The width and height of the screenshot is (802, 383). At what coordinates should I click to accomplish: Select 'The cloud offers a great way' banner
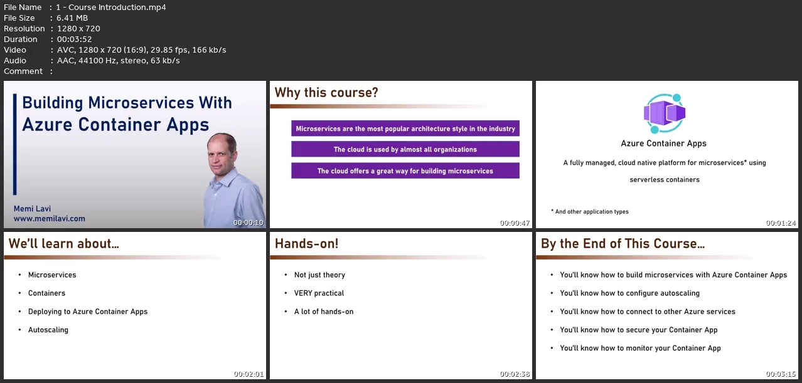(405, 171)
